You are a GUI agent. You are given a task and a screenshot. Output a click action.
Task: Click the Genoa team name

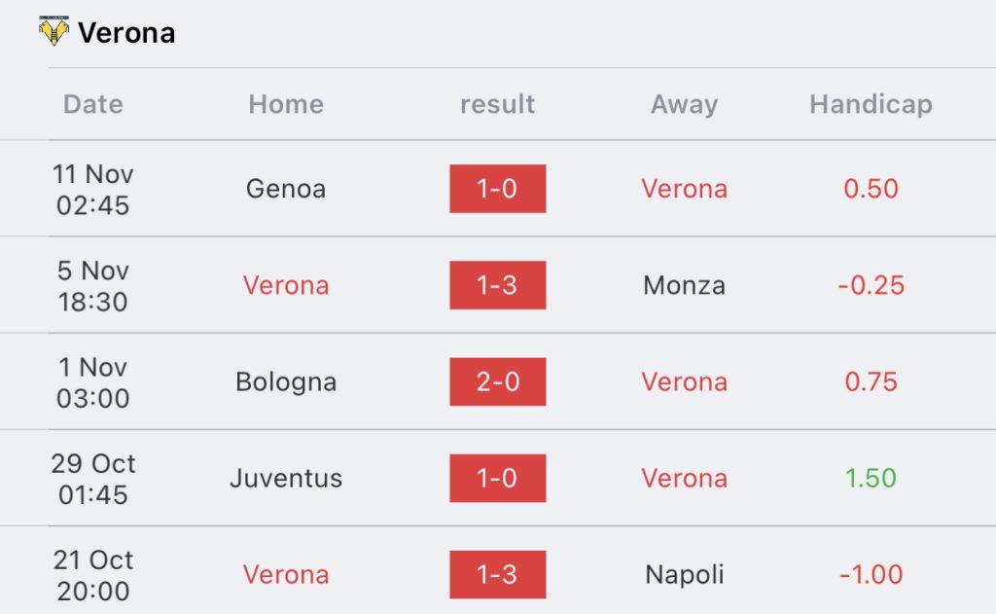(286, 189)
